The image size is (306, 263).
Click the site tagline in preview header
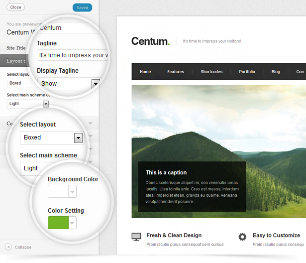tap(212, 41)
